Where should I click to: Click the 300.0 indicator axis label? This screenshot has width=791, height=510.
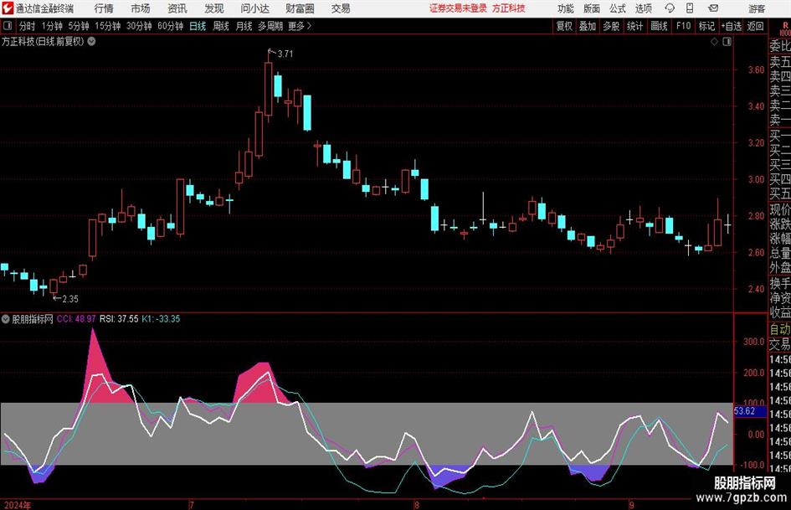point(754,342)
